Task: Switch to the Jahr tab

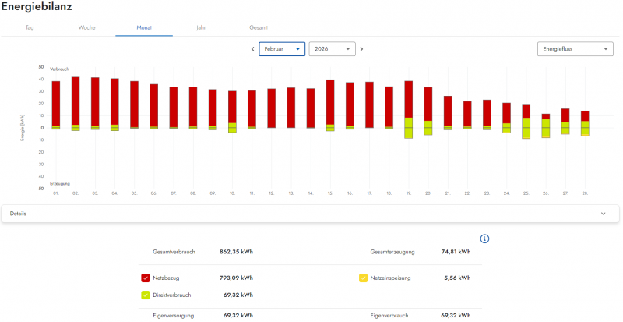Action: 201,27
